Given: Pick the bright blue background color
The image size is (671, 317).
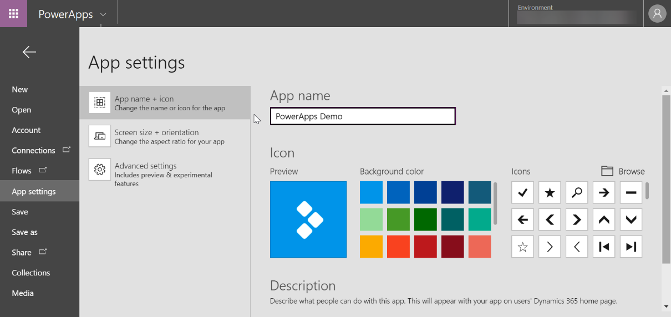Looking at the screenshot, I should pyautogui.click(x=371, y=192).
